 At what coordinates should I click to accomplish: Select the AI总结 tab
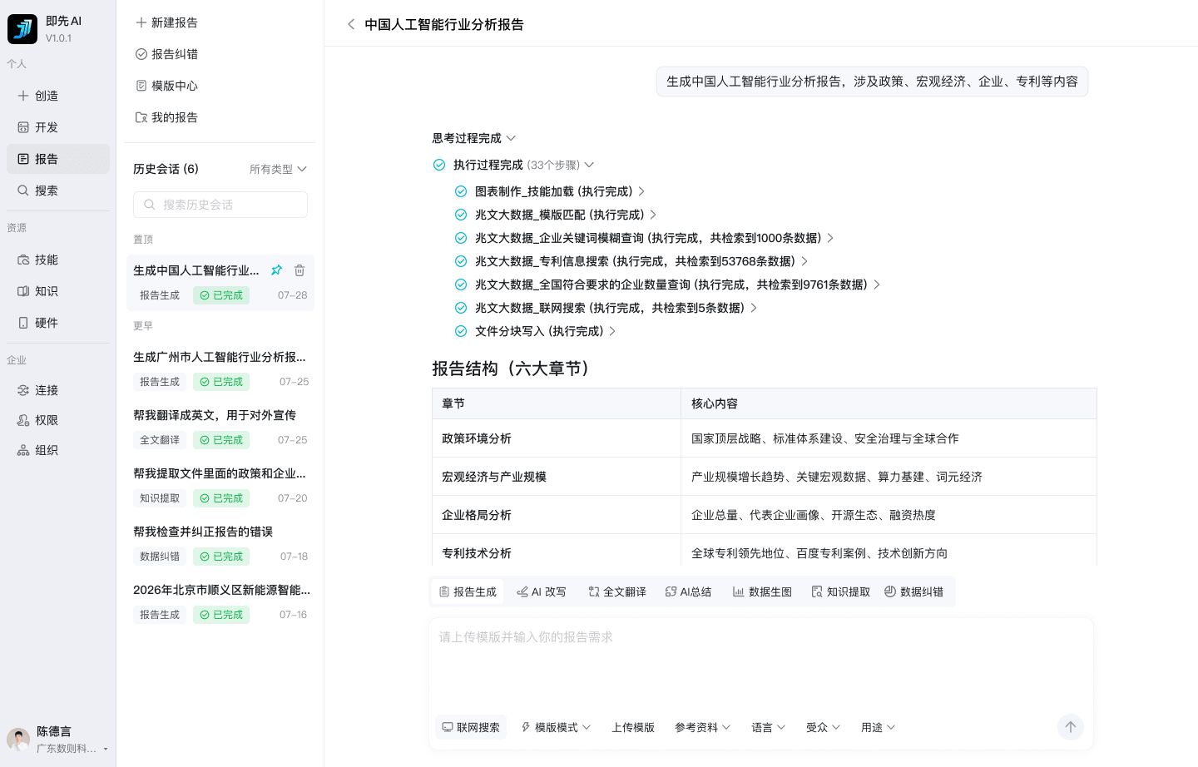pyautogui.click(x=688, y=591)
